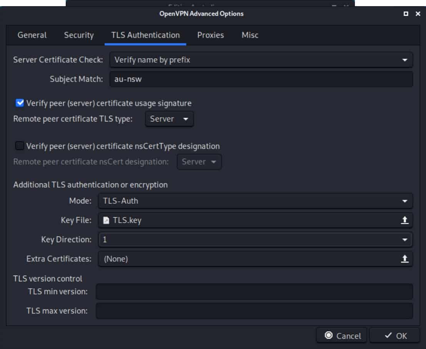Open the TLS-Auth Mode dropdown

coord(255,201)
